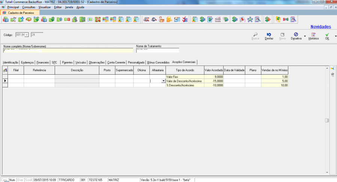The height and width of the screenshot is (182, 337).
Task: Open the Histórico icon
Action: coord(313,35)
